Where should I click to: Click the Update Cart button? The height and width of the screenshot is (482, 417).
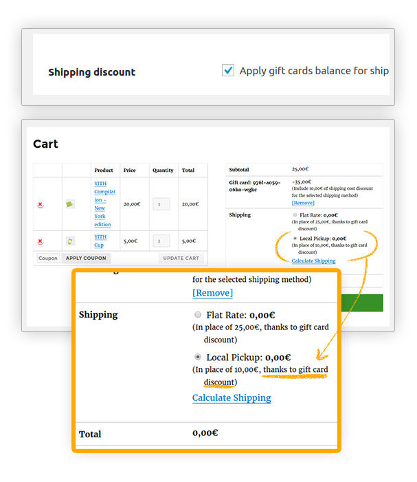click(x=181, y=259)
